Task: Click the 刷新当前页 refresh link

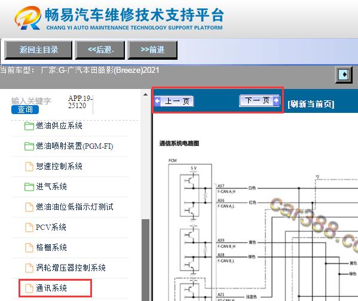Action: point(311,104)
